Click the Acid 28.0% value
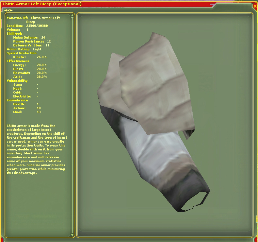 tap(42, 77)
